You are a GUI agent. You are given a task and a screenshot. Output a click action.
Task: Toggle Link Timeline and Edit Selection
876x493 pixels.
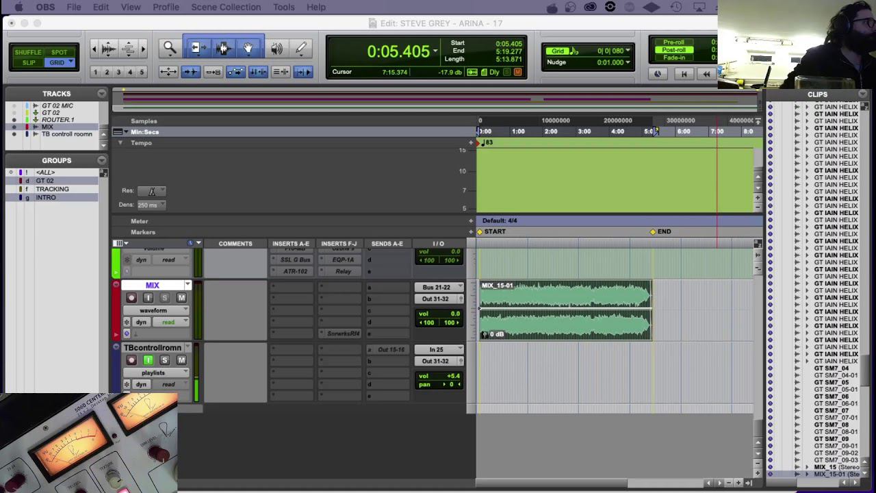pyautogui.click(x=258, y=72)
